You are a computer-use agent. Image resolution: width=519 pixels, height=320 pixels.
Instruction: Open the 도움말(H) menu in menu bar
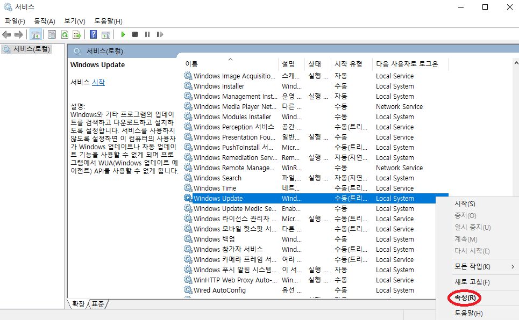[108, 21]
